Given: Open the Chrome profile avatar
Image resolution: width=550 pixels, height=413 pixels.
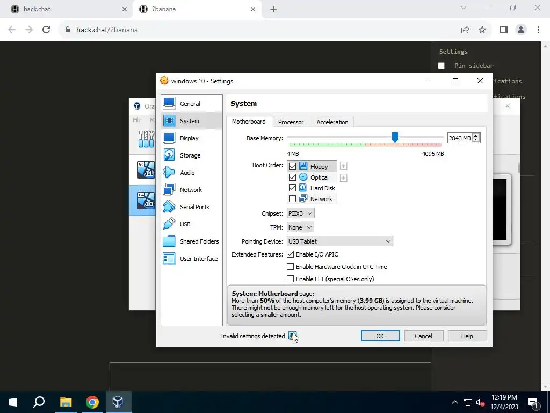Looking at the screenshot, I should click(521, 30).
